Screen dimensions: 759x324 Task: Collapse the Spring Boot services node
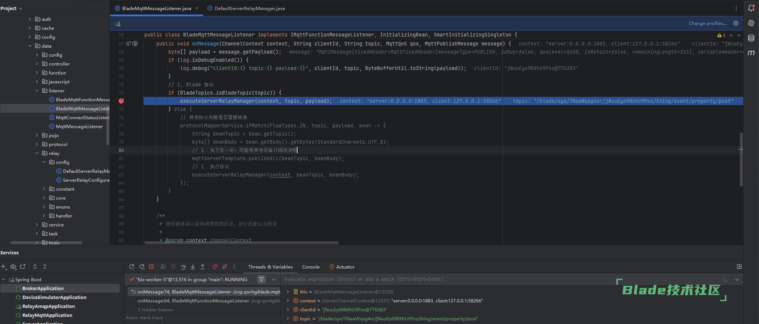3,279
